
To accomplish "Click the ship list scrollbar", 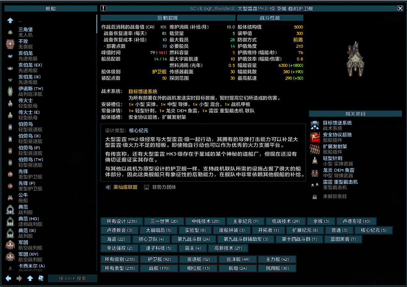I will pyautogui.click(x=97, y=24).
